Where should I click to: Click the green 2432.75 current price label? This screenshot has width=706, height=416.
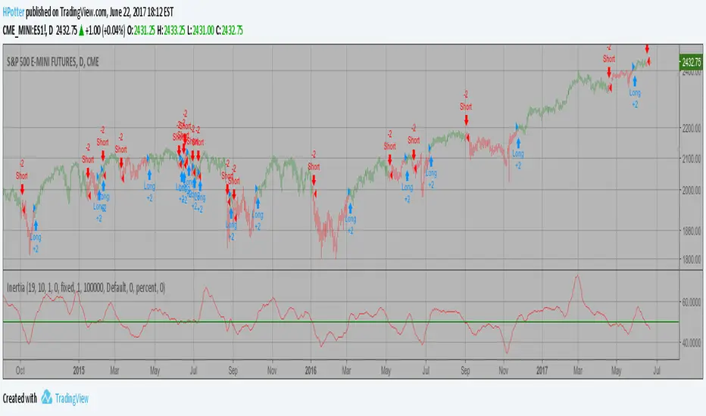[691, 62]
